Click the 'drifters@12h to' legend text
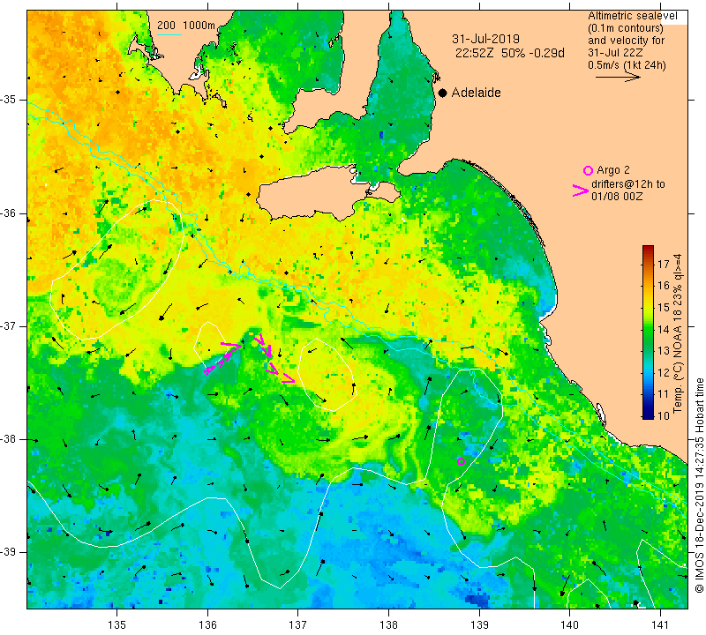The height and width of the screenshot is (635, 706). [628, 184]
